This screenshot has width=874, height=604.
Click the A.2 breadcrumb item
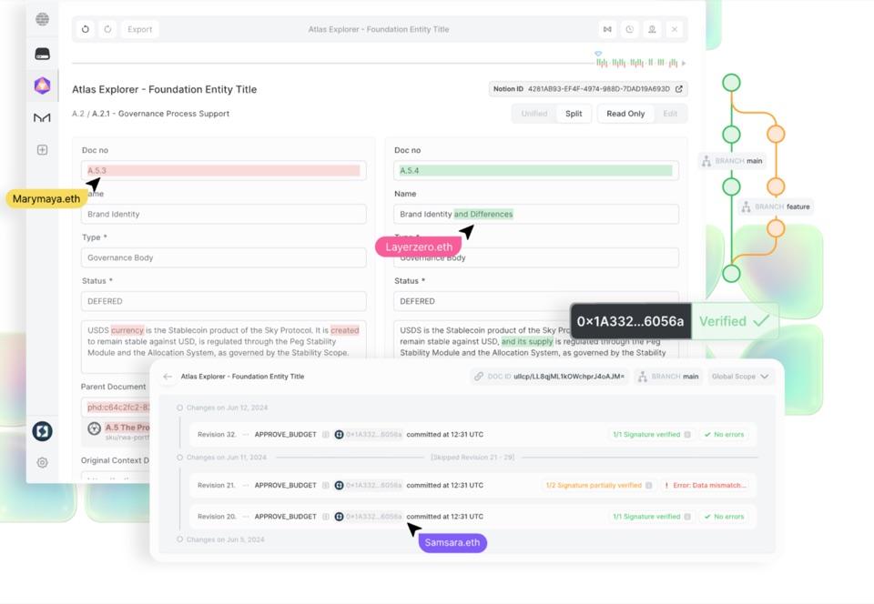point(78,114)
